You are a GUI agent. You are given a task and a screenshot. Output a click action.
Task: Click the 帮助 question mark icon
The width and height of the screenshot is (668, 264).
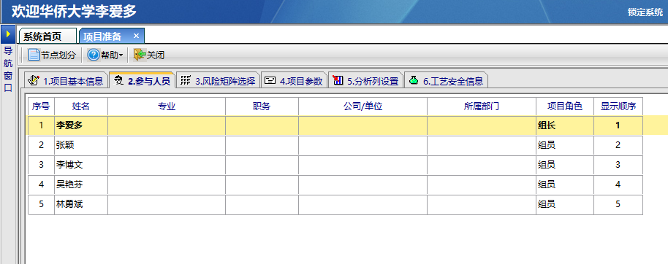click(x=94, y=55)
